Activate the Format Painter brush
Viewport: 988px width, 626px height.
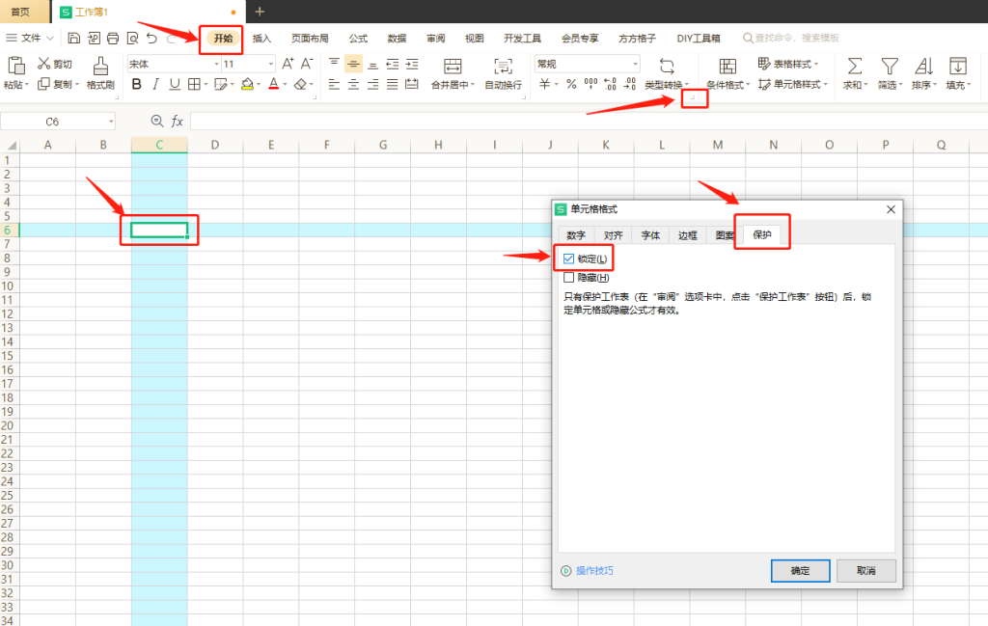point(100,67)
